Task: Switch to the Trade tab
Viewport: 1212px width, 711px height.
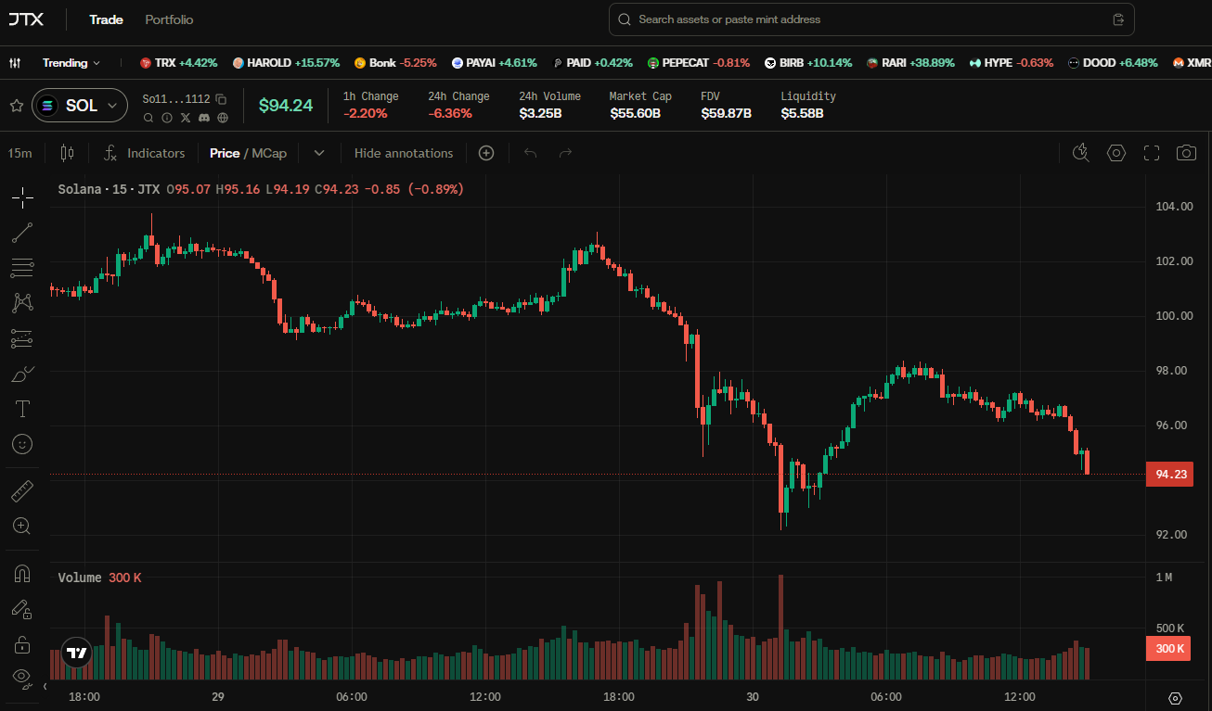Action: point(106,19)
